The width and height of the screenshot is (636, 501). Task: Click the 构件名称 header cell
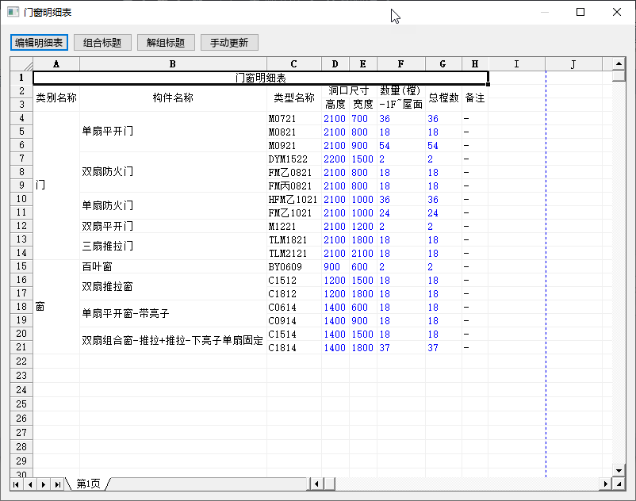[x=173, y=98]
